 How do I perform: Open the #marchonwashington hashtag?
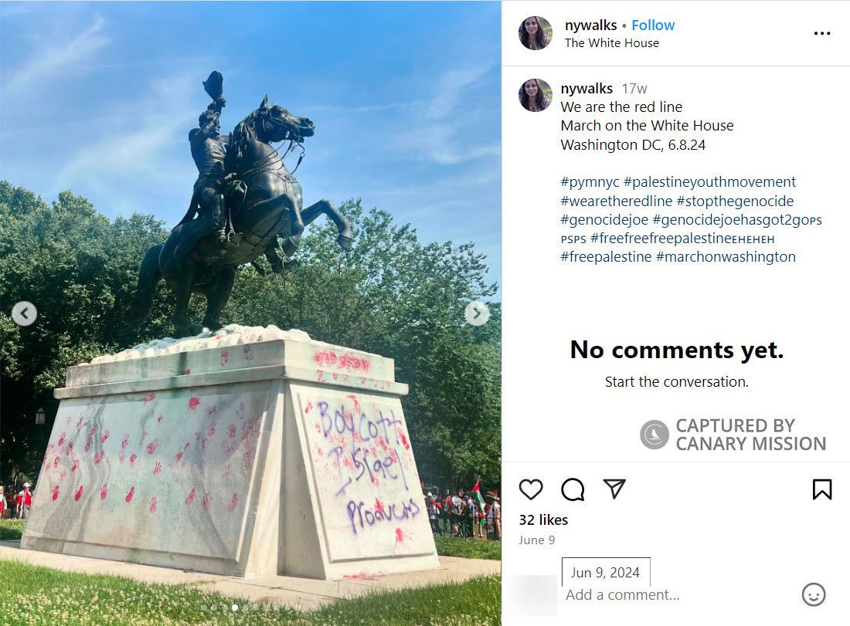pyautogui.click(x=726, y=257)
